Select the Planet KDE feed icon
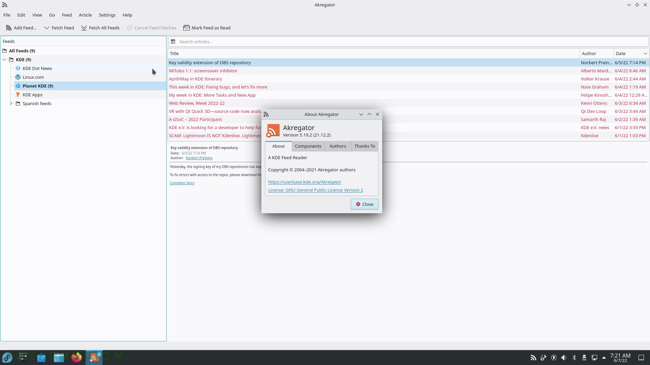 (18, 86)
